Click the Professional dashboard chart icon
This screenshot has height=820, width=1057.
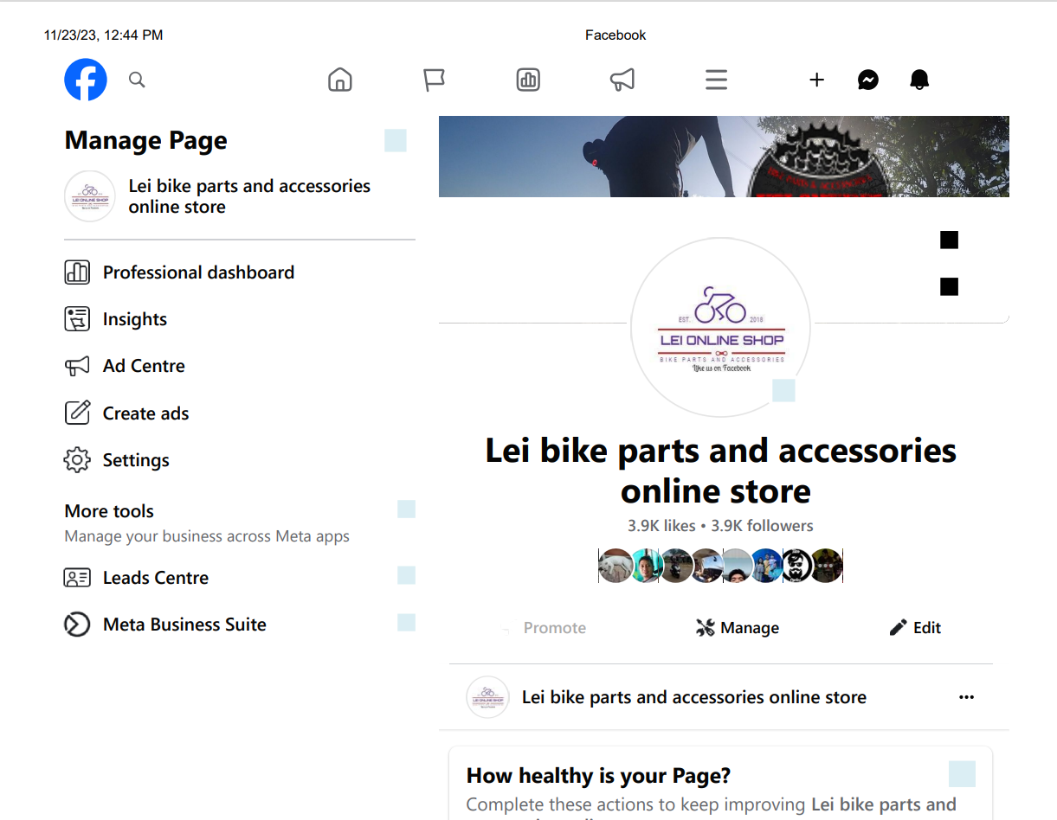coord(77,272)
